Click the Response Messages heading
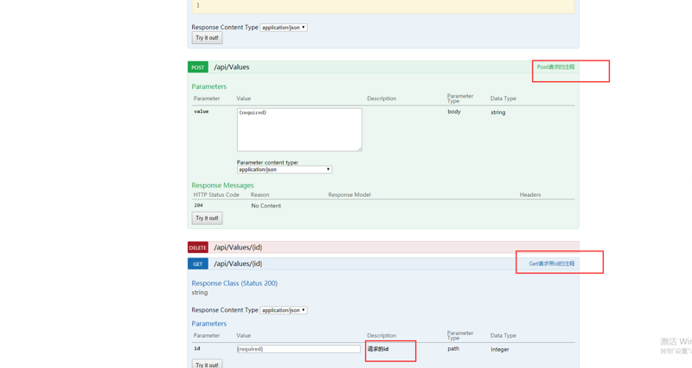Viewport: 692px width, 368px height. coord(222,185)
